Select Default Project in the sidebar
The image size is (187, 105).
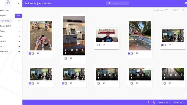(6, 21)
